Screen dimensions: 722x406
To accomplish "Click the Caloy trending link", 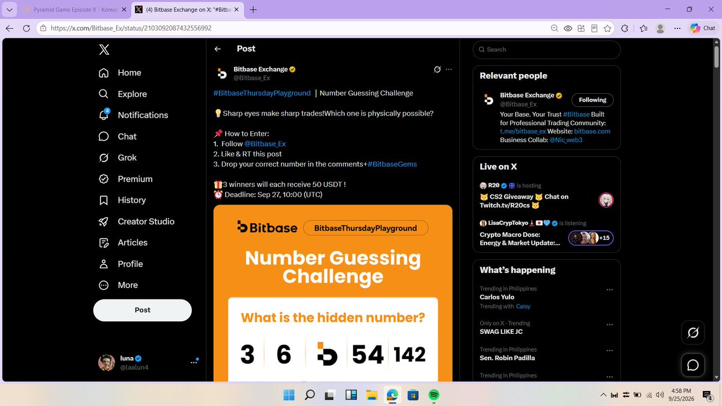I will (x=523, y=306).
